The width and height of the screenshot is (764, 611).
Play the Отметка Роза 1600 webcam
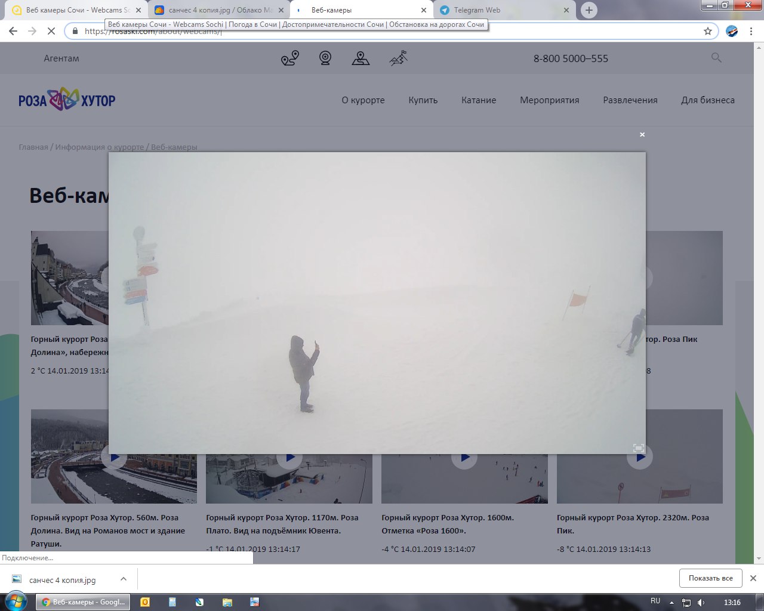pyautogui.click(x=464, y=457)
